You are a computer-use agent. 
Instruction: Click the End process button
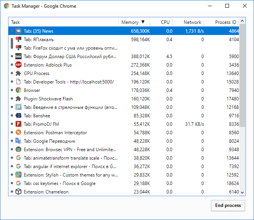[x=228, y=205]
